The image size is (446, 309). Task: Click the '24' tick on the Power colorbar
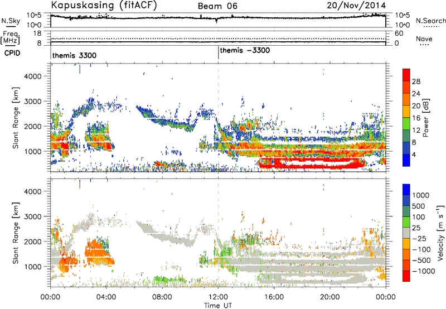point(416,94)
